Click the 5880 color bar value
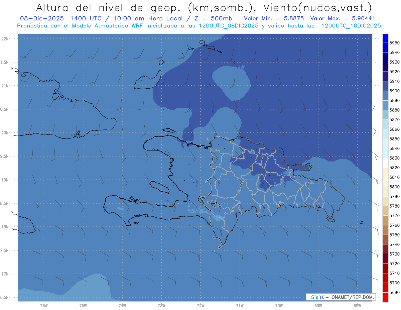Screen dimensions: 401x310 coord(394,110)
